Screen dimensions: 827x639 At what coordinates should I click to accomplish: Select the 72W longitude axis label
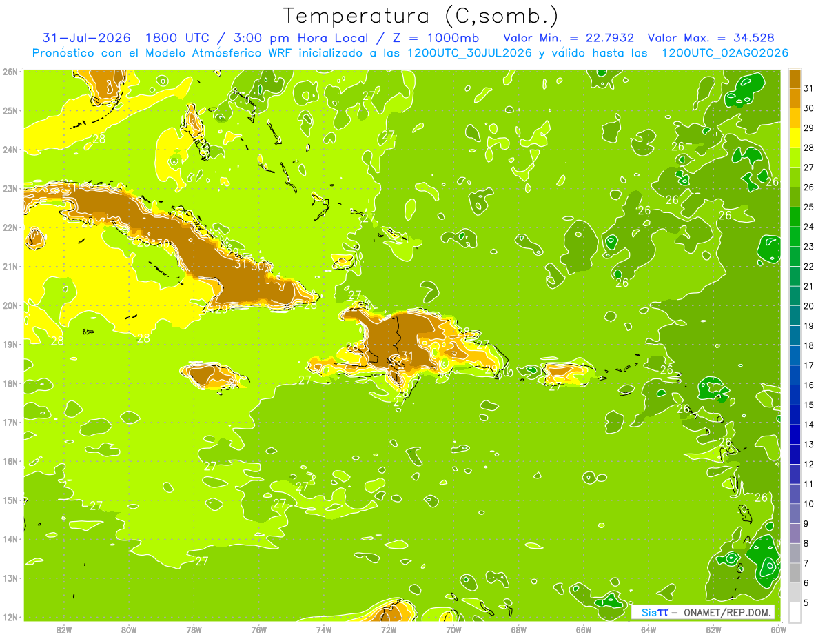tap(389, 630)
